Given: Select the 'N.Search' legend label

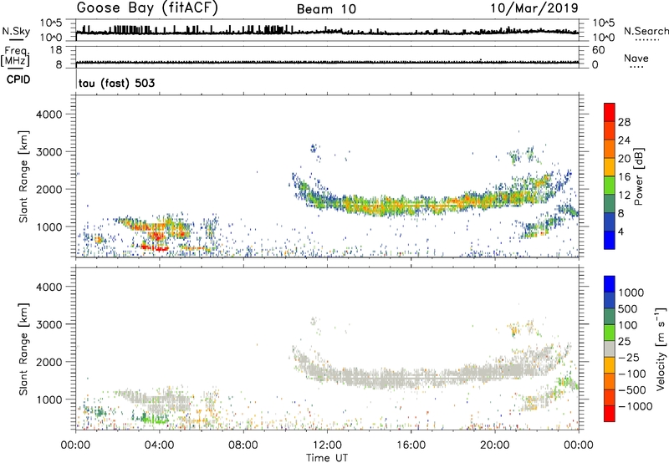Looking at the screenshot, I should (x=646, y=31).
